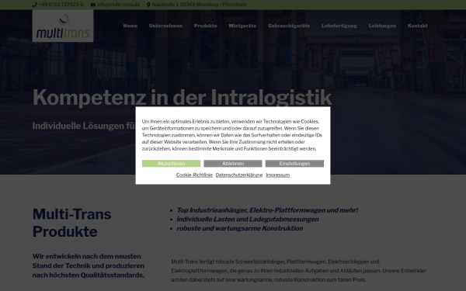Open address Naustraße 1, 85368 Moosburg
The height and width of the screenshot is (291, 466).
coord(199,5)
